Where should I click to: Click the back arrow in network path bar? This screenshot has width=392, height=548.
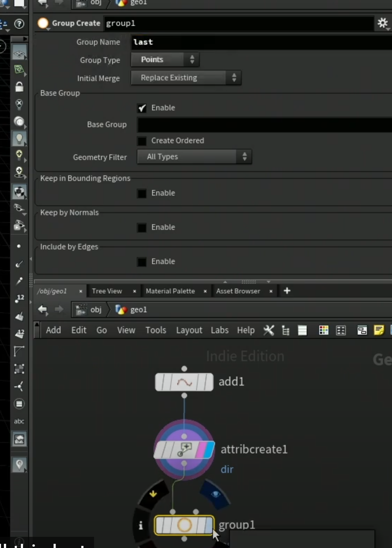43,309
